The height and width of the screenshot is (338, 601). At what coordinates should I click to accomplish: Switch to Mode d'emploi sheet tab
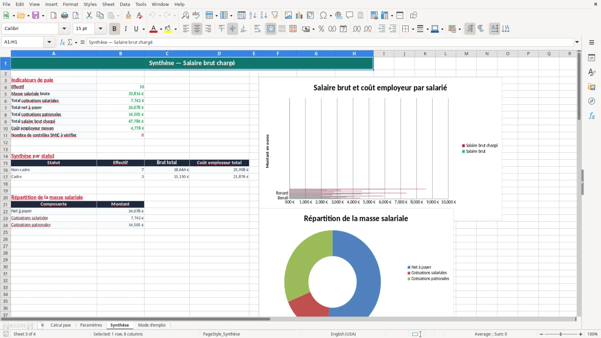pyautogui.click(x=152, y=325)
